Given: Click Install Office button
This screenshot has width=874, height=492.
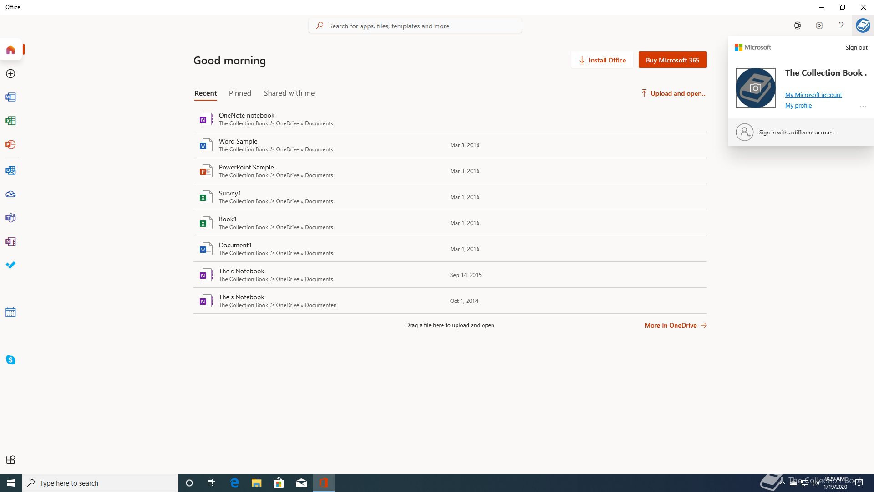Looking at the screenshot, I should 602,60.
